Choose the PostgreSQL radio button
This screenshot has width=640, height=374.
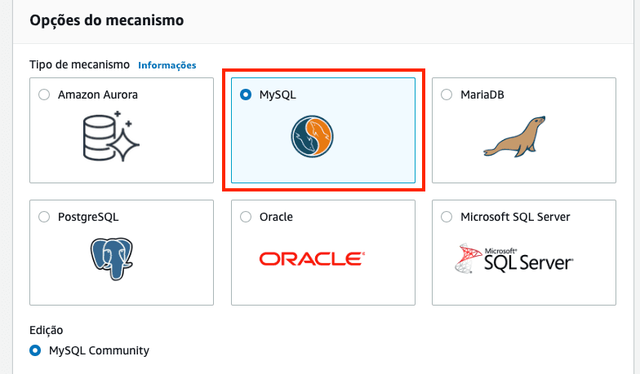tap(44, 217)
